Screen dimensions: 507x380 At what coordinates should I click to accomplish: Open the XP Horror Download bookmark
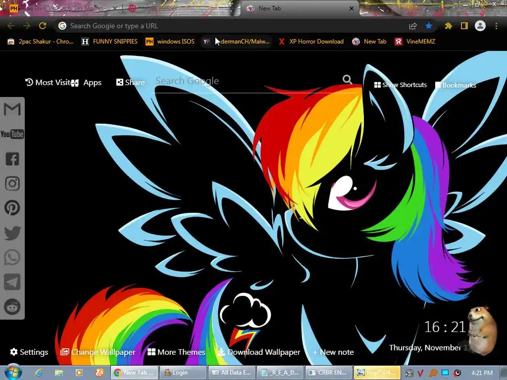click(x=311, y=42)
